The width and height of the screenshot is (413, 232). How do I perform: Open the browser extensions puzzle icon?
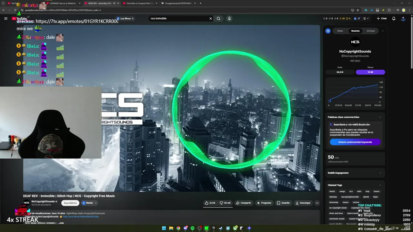389,10
